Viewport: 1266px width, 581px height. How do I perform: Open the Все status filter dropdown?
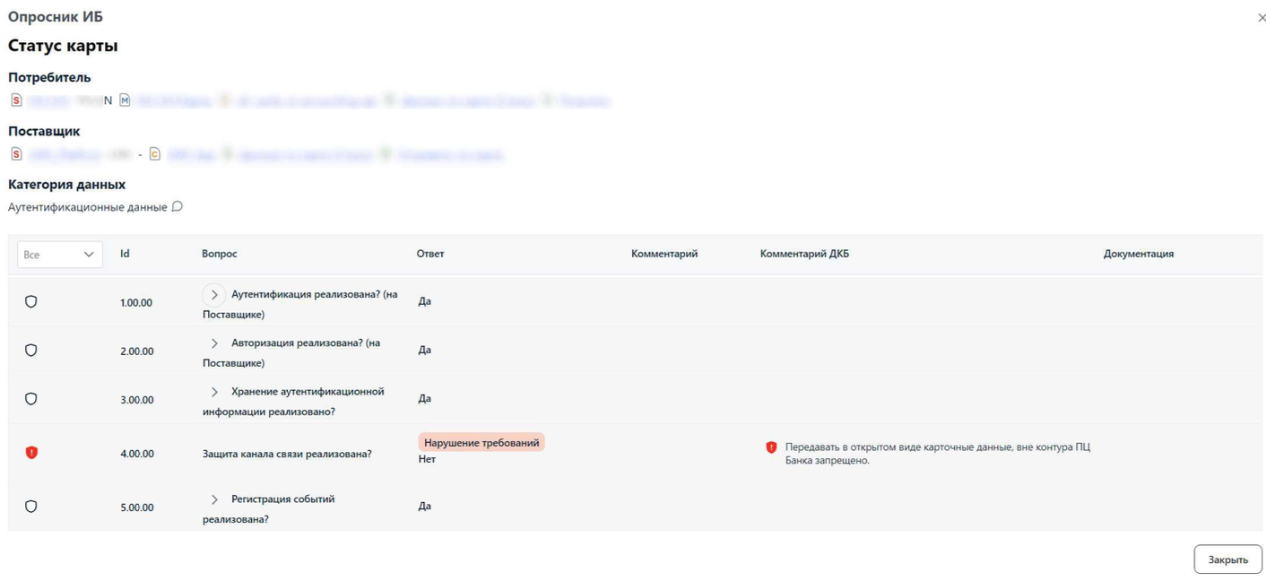click(60, 255)
